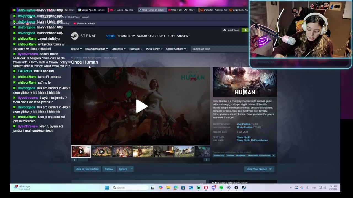The height and width of the screenshot is (198, 353).
Task: Select the Multiplayer tag
Action: tap(241, 155)
